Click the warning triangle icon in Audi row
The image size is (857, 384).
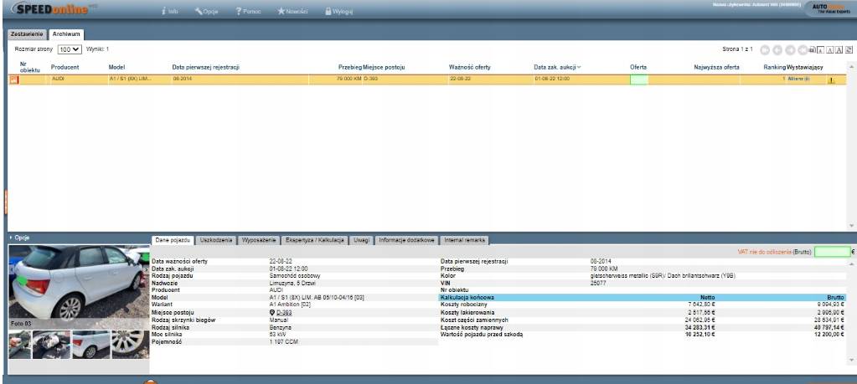coord(831,80)
